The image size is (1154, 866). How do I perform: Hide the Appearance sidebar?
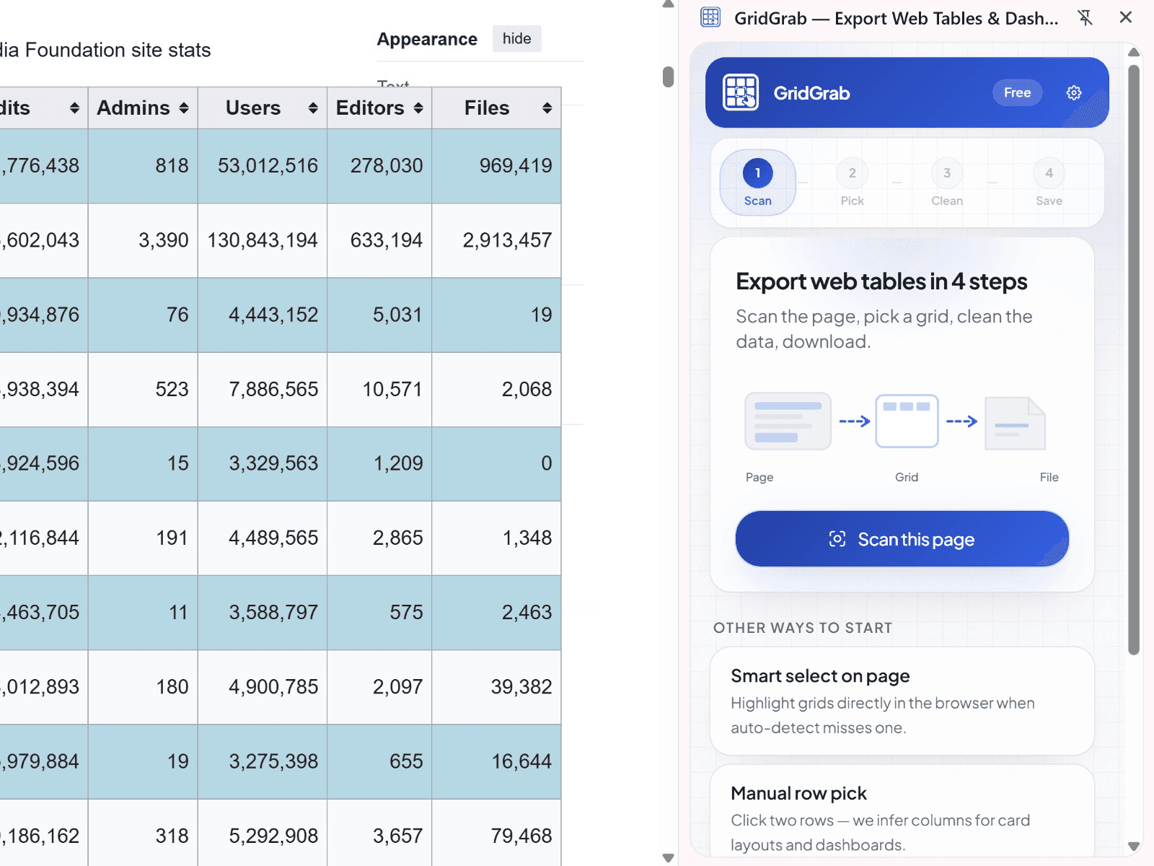(x=516, y=39)
